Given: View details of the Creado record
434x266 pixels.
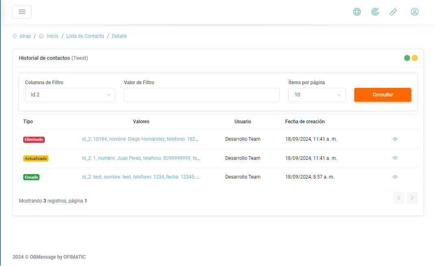Looking at the screenshot, I should 395,177.
